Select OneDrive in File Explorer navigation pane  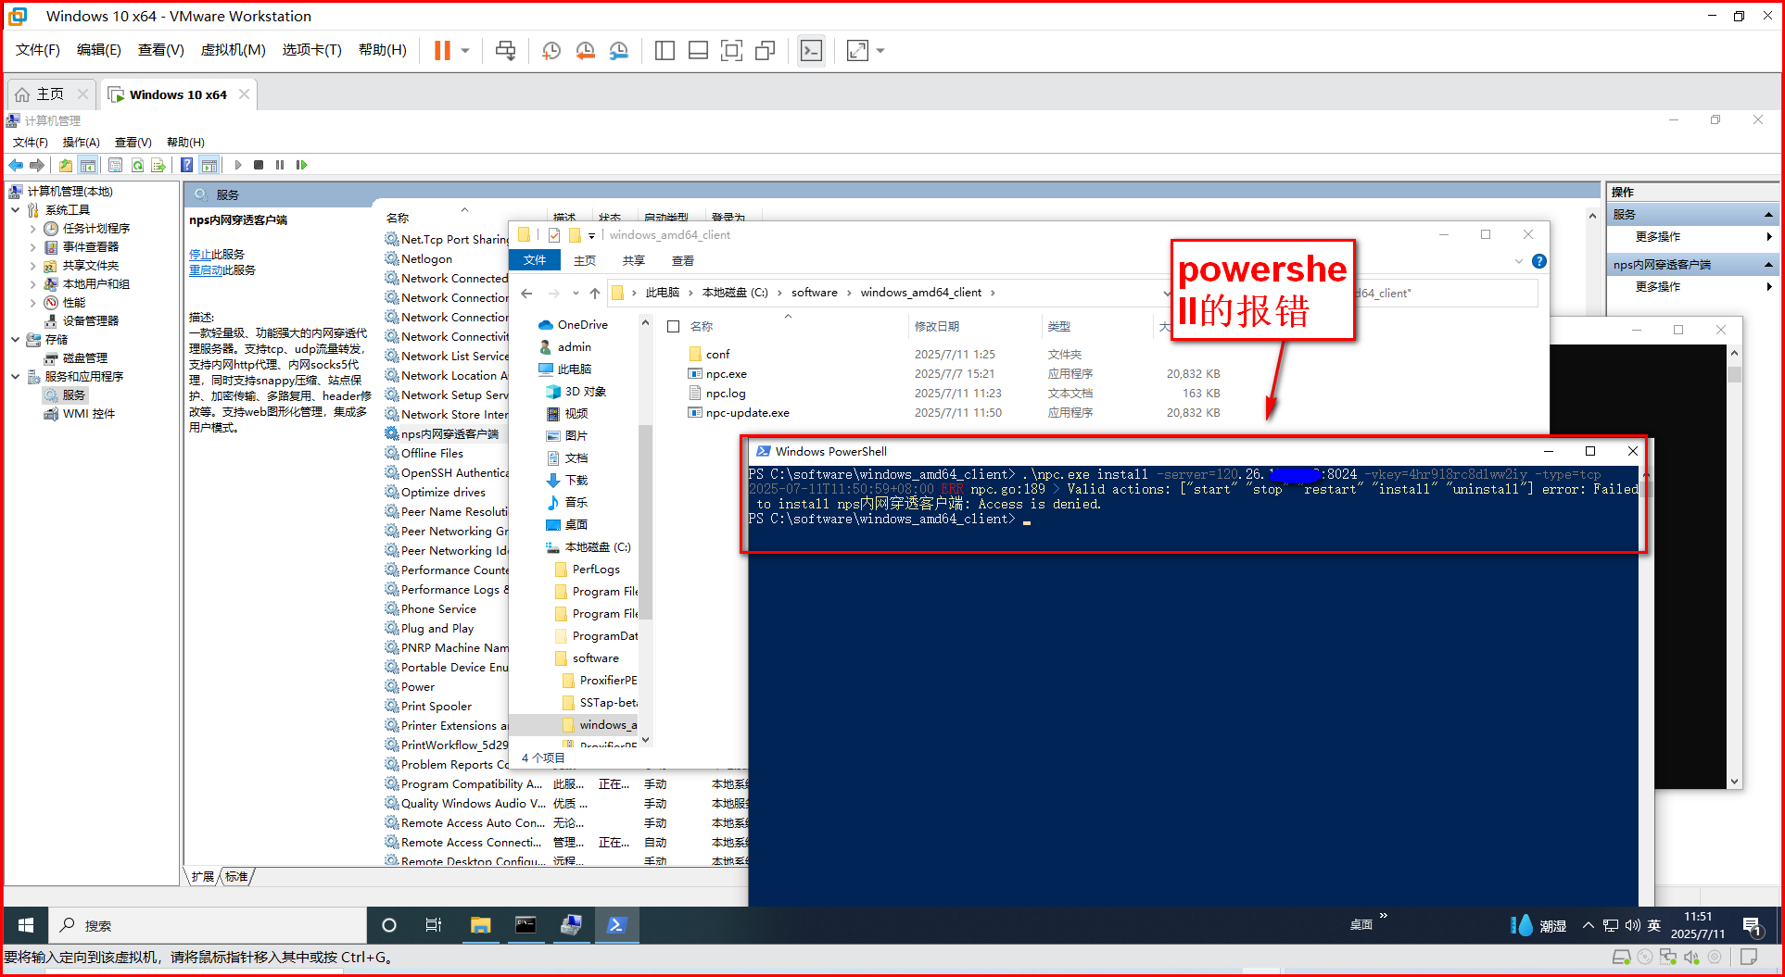coord(582,325)
